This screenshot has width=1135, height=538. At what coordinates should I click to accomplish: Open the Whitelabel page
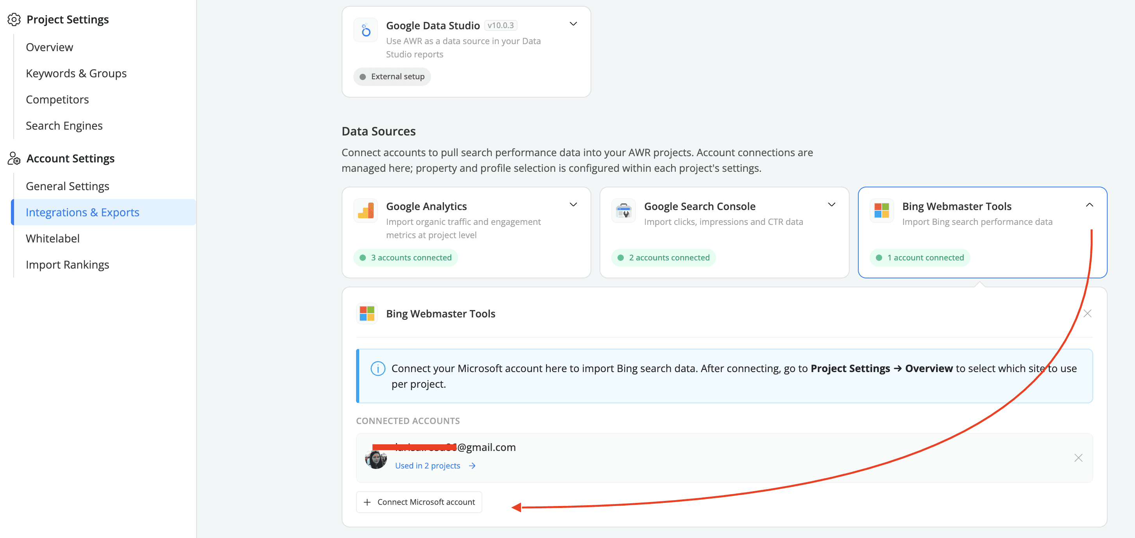(x=52, y=238)
